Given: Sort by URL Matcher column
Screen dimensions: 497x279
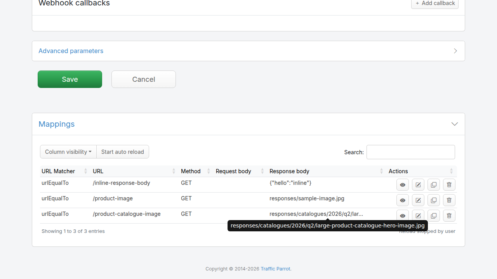Looking at the screenshot, I should [65, 171].
